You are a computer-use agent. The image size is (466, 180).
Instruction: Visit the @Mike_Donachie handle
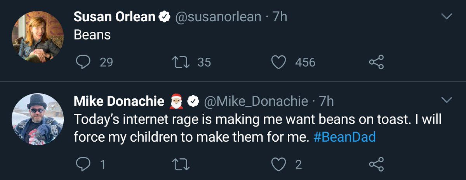click(256, 101)
